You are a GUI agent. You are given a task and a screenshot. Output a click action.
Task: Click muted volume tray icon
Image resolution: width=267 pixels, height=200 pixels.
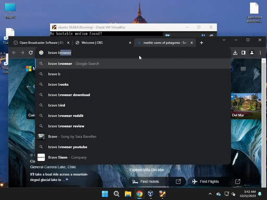point(233,194)
